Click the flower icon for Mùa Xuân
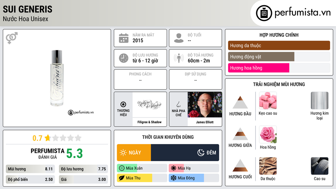The height and width of the screenshot is (189, 336). click(x=121, y=168)
